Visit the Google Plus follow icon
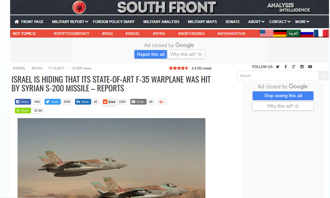The image size is (330, 198). (294, 67)
